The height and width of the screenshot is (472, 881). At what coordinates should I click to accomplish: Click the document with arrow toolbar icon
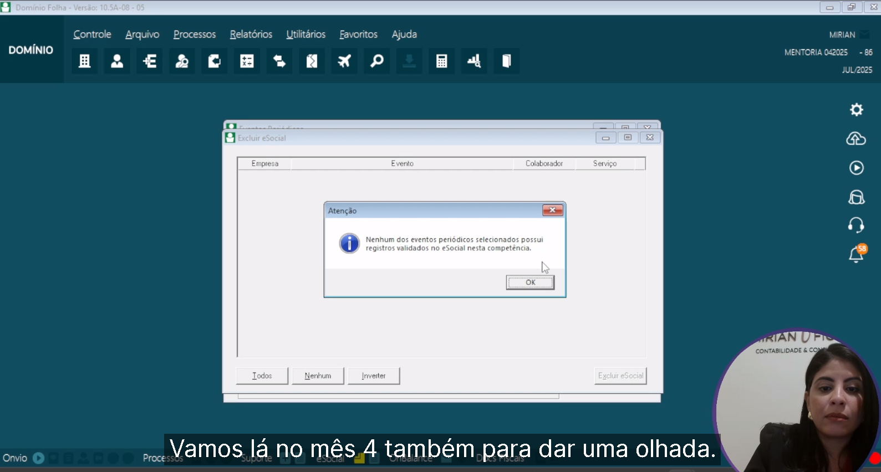point(215,61)
